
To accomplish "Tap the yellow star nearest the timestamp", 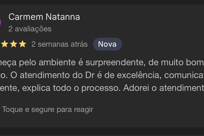I will point(23,44).
